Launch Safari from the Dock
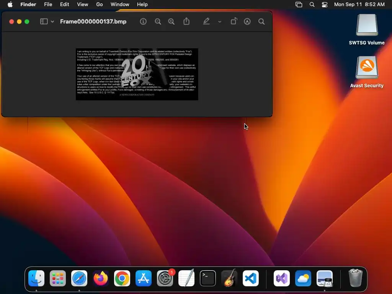This screenshot has height=294, width=392. [x=79, y=278]
